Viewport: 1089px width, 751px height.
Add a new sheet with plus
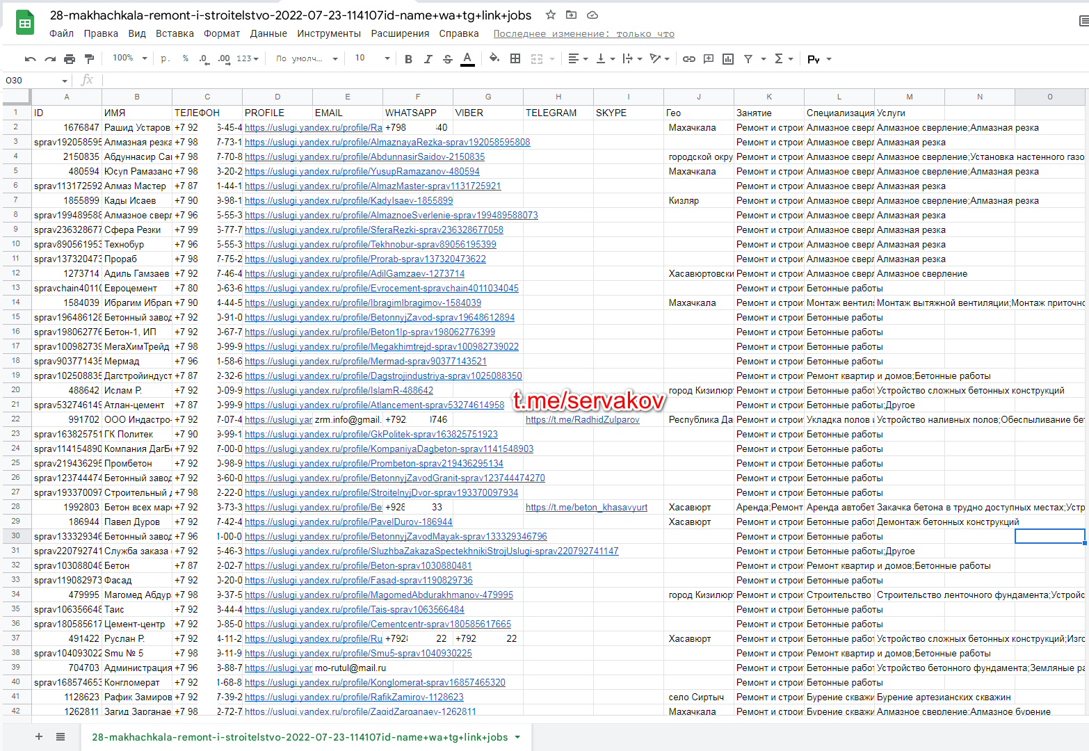tap(39, 736)
